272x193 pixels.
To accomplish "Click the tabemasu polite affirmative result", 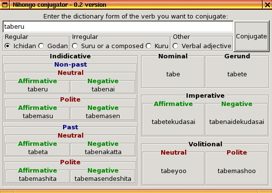I will tap(38, 116).
